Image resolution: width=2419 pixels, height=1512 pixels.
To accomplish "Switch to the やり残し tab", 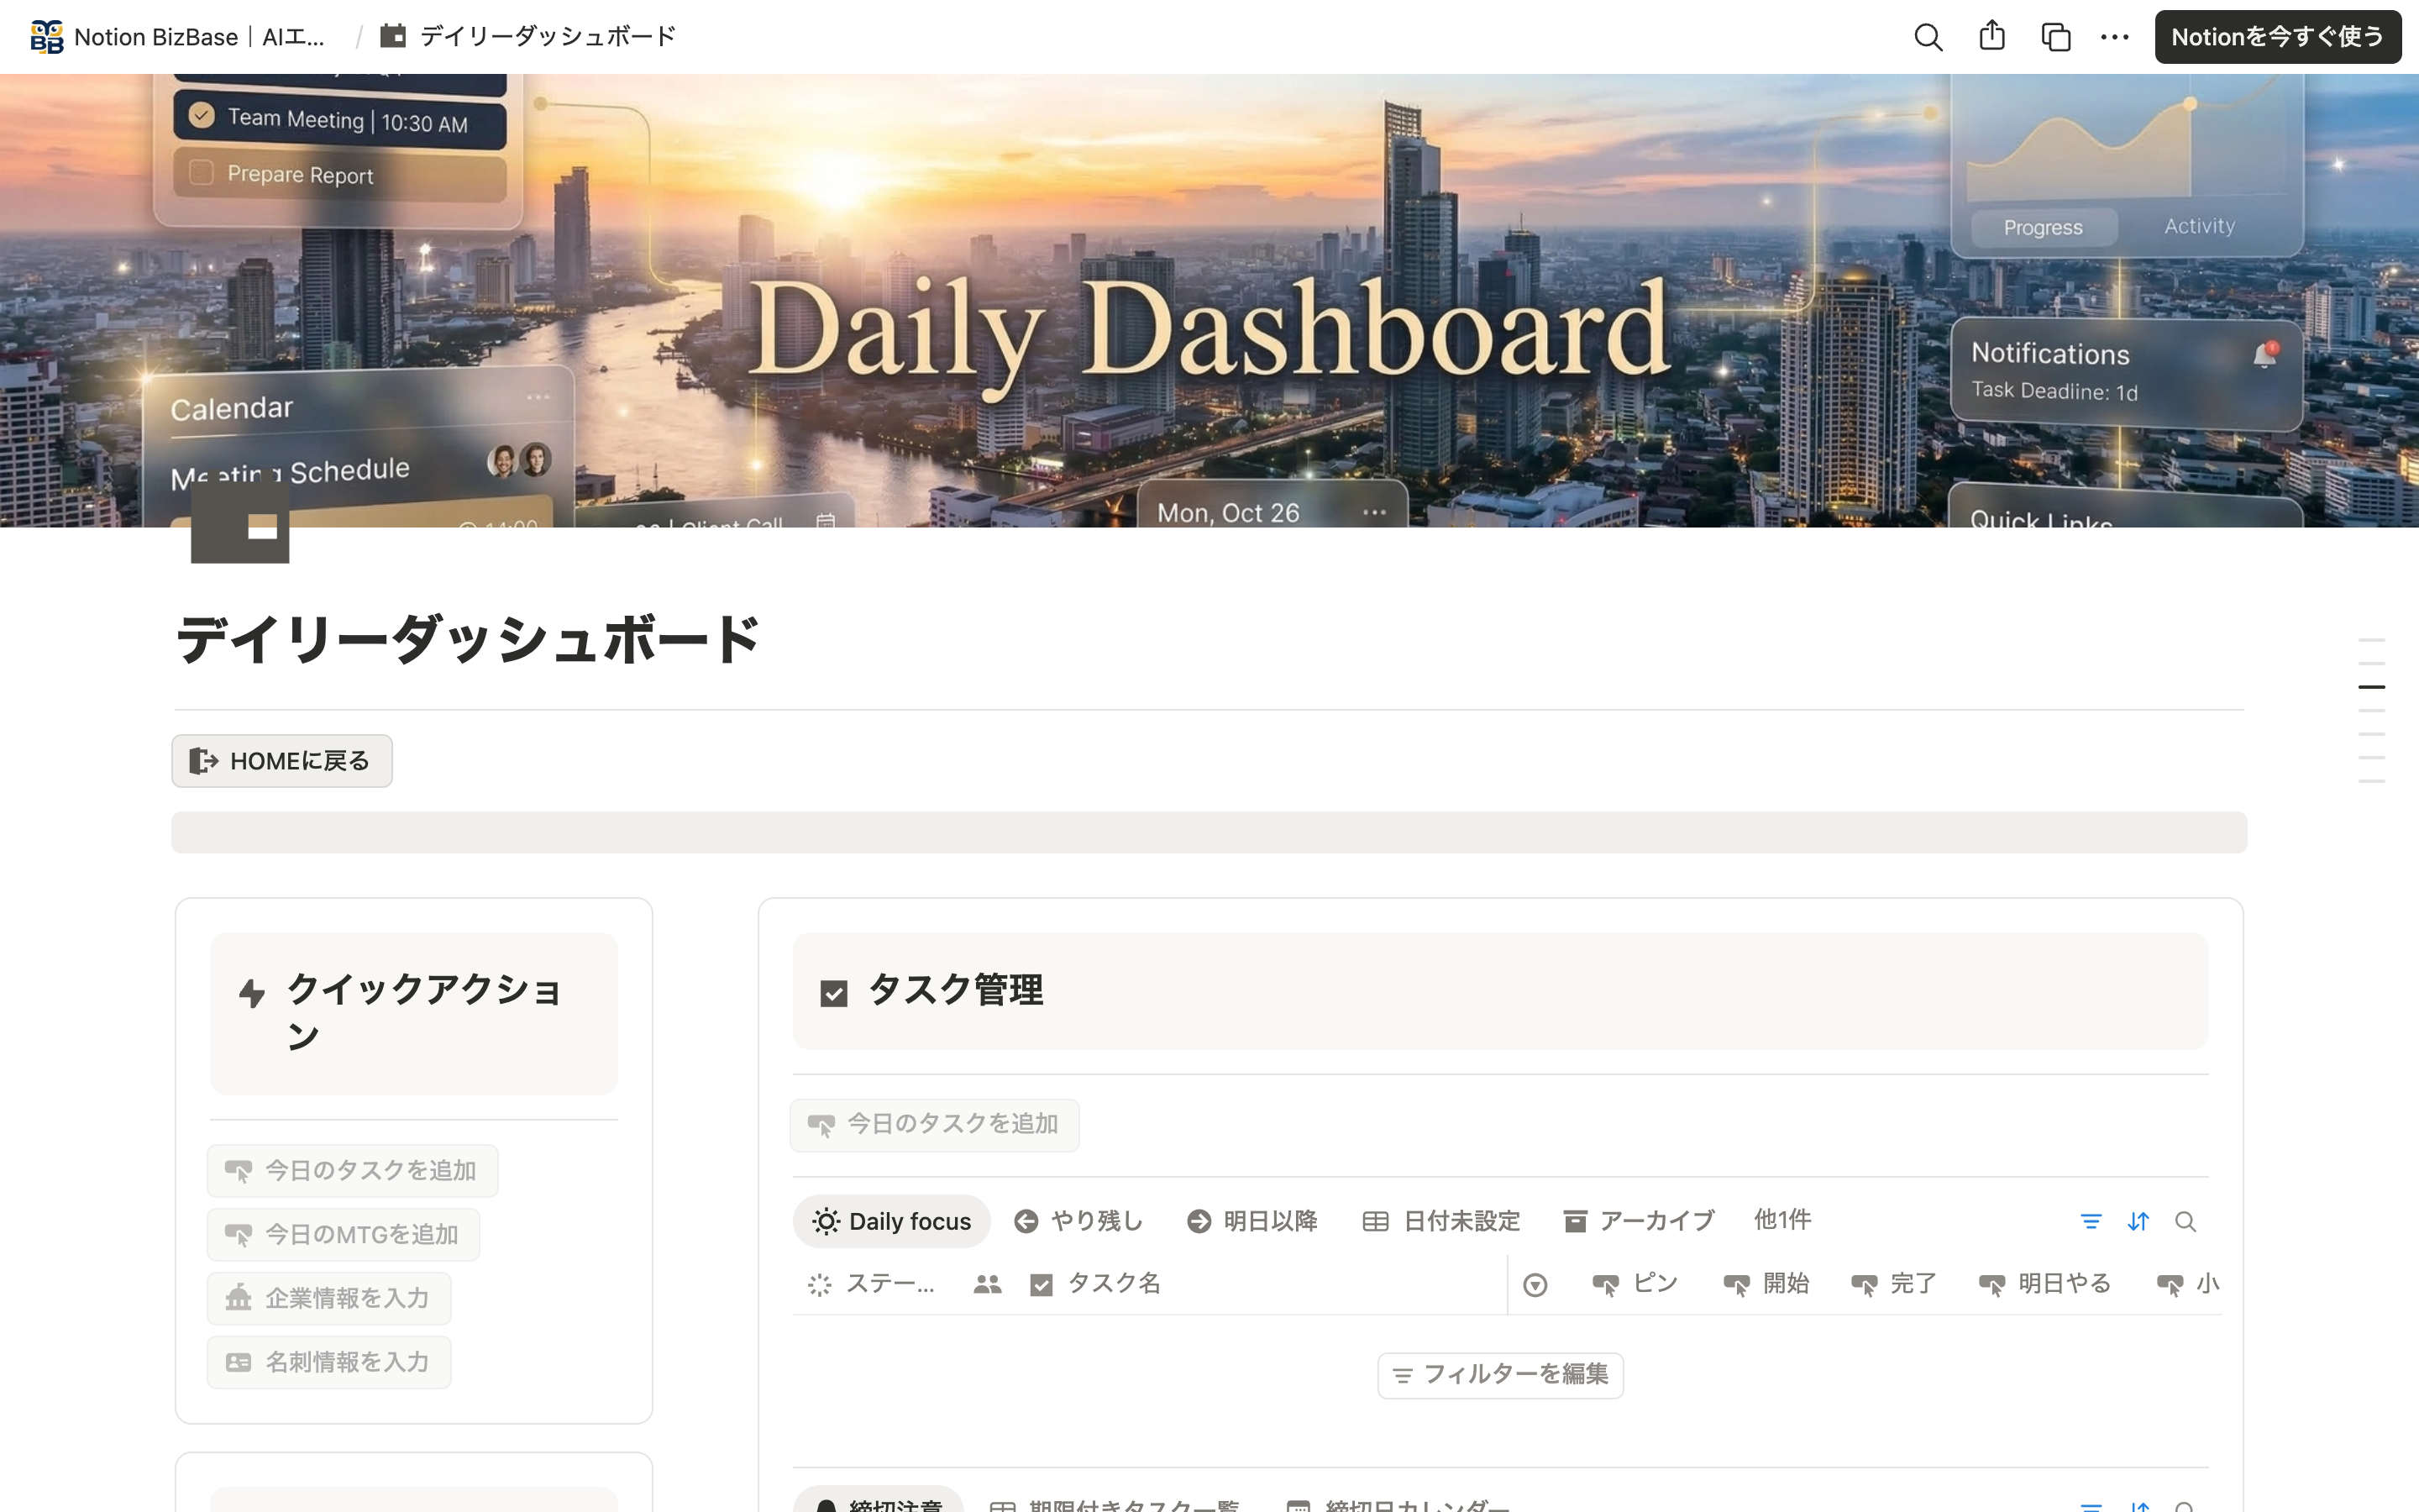I will pyautogui.click(x=1078, y=1221).
